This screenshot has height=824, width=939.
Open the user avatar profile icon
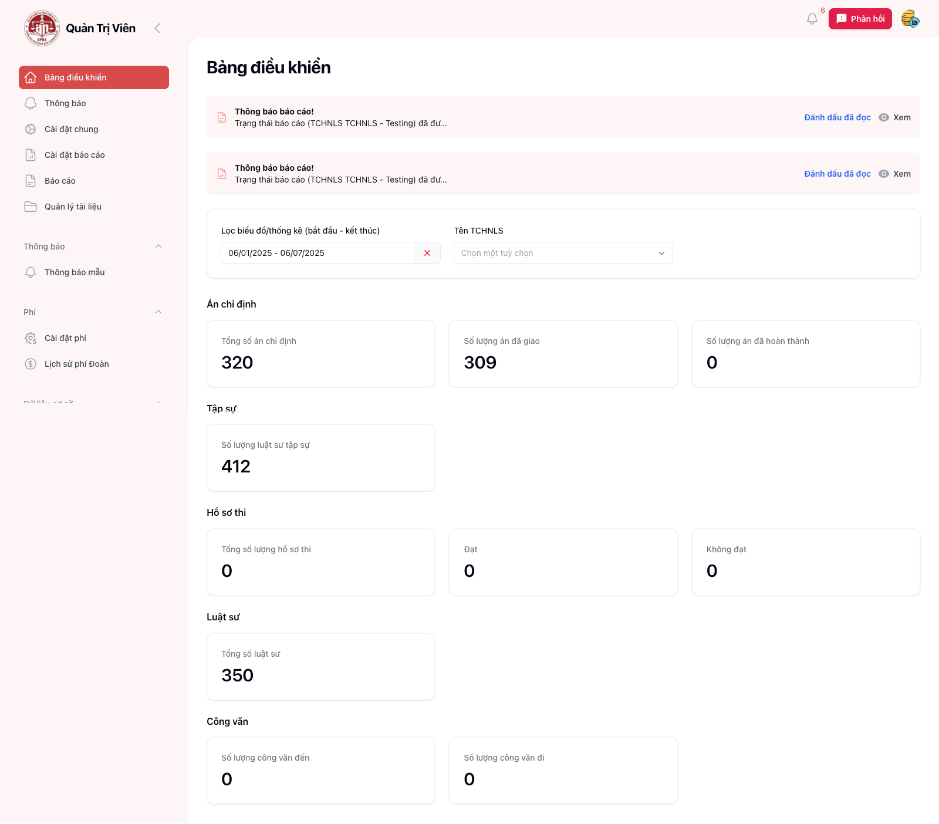point(910,19)
